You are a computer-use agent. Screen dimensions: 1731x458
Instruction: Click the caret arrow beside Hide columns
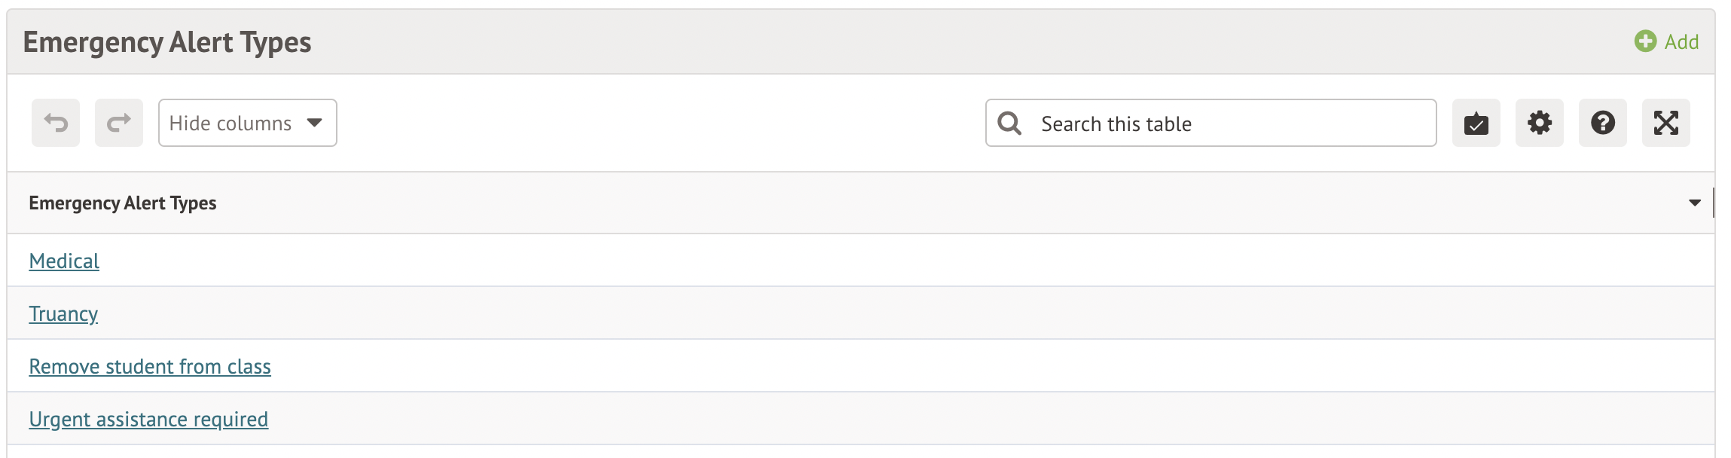(315, 123)
